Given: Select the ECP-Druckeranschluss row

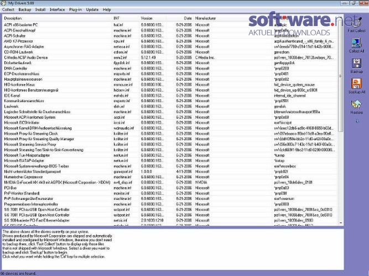Looking at the screenshot, I should (x=169, y=74).
